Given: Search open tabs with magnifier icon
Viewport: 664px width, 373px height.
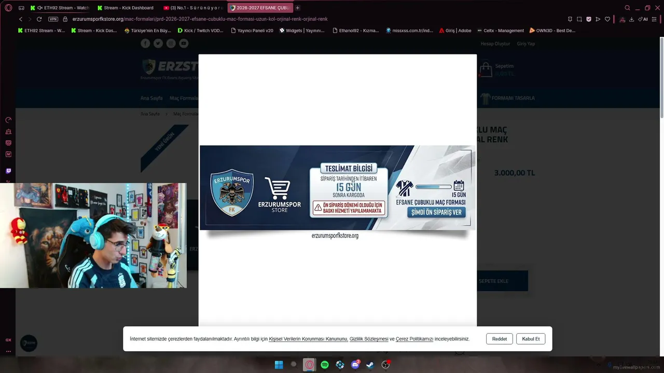Looking at the screenshot, I should [628, 8].
